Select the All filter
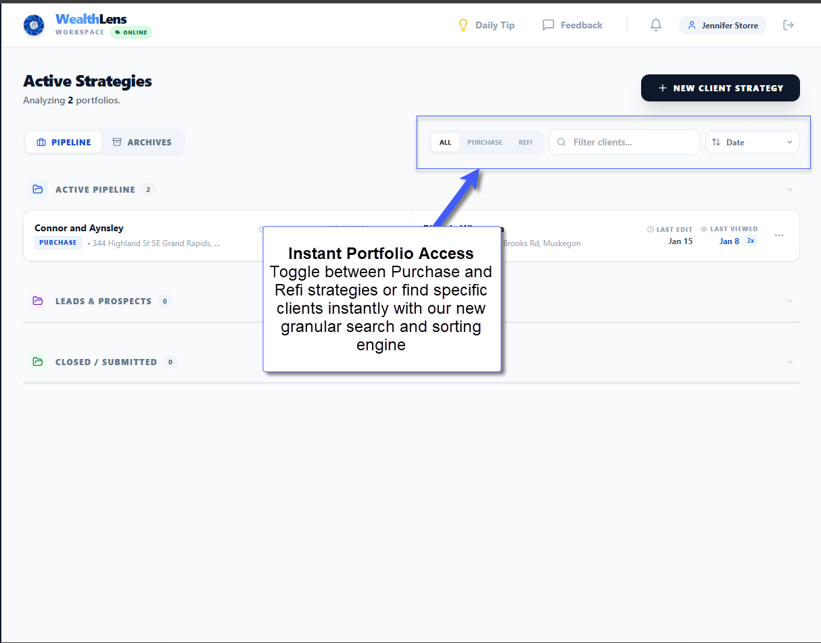This screenshot has width=821, height=643. click(x=445, y=142)
